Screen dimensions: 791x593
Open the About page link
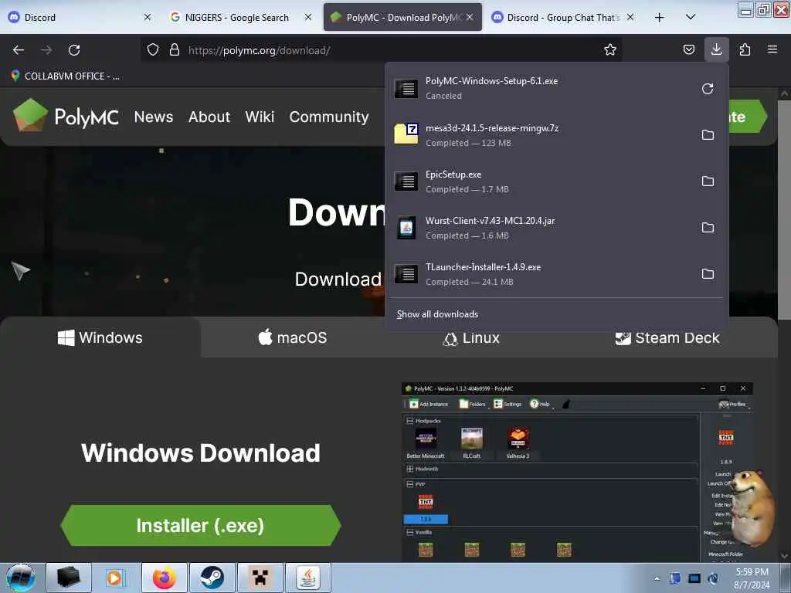click(209, 117)
